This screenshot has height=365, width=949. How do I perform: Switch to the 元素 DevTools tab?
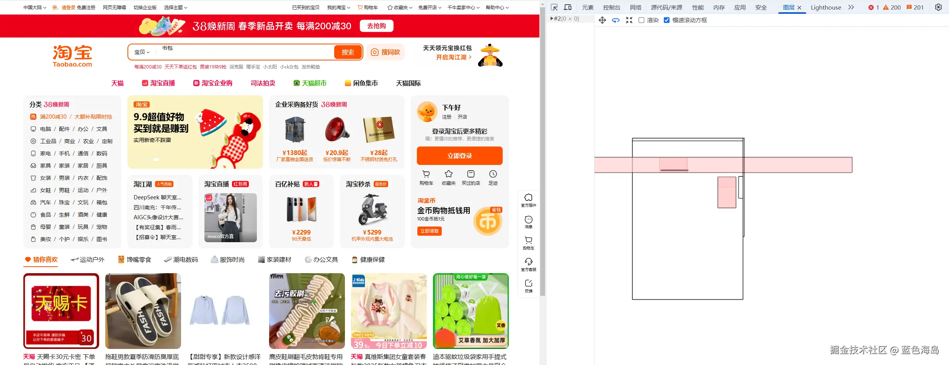pyautogui.click(x=588, y=7)
